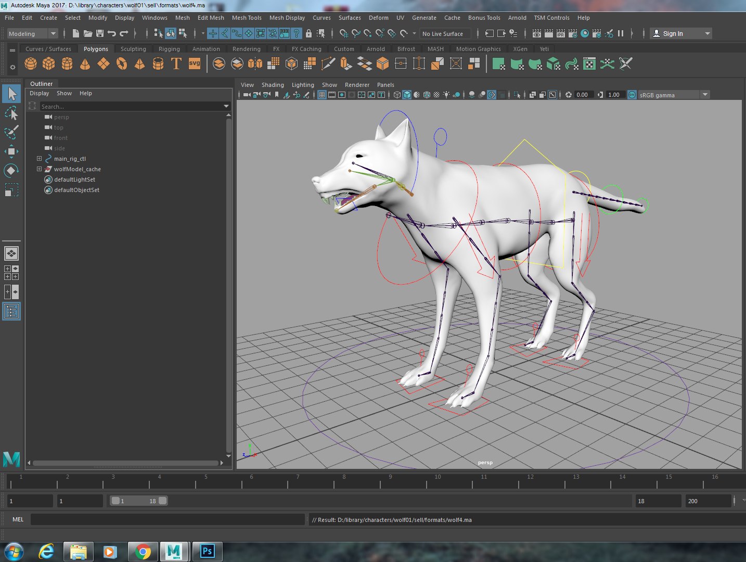The image size is (746, 562).
Task: Click the MEL script language button
Action: 18,519
